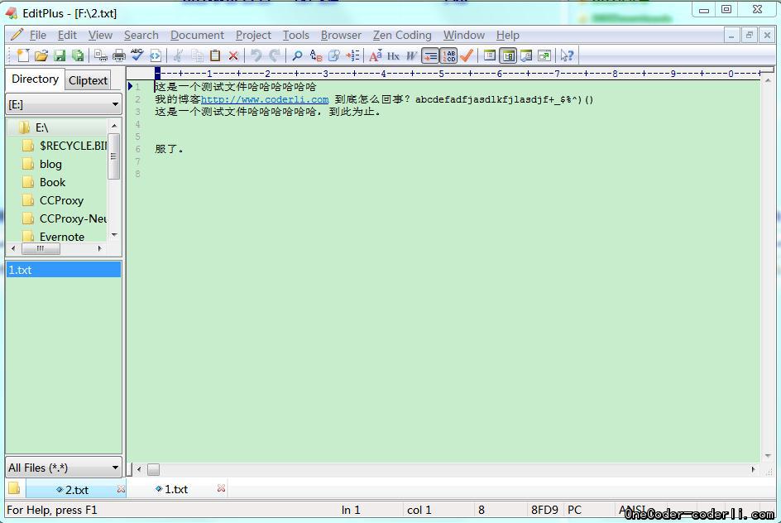Click the Save icon in toolbar

60,55
